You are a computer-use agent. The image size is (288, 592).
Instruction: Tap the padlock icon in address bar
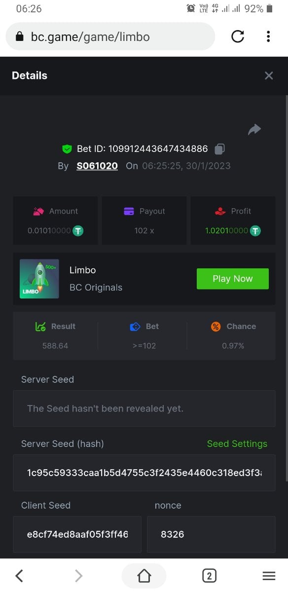click(x=20, y=37)
